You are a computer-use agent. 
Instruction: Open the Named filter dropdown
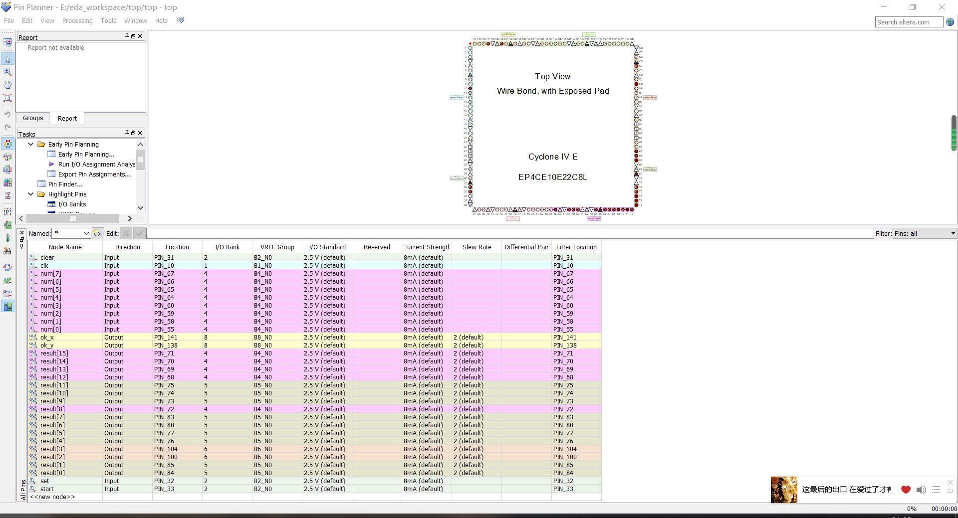pos(86,233)
